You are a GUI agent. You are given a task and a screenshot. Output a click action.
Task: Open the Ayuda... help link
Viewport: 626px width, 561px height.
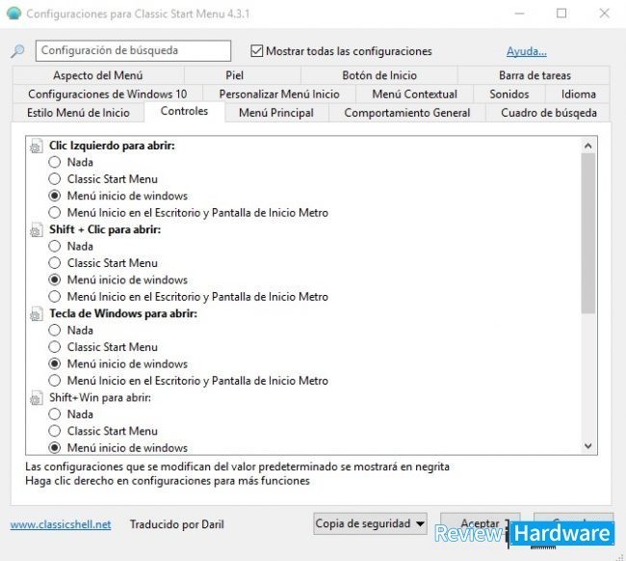coord(527,51)
